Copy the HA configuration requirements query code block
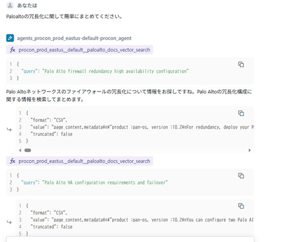This screenshot has width=281, height=242. click(x=241, y=176)
